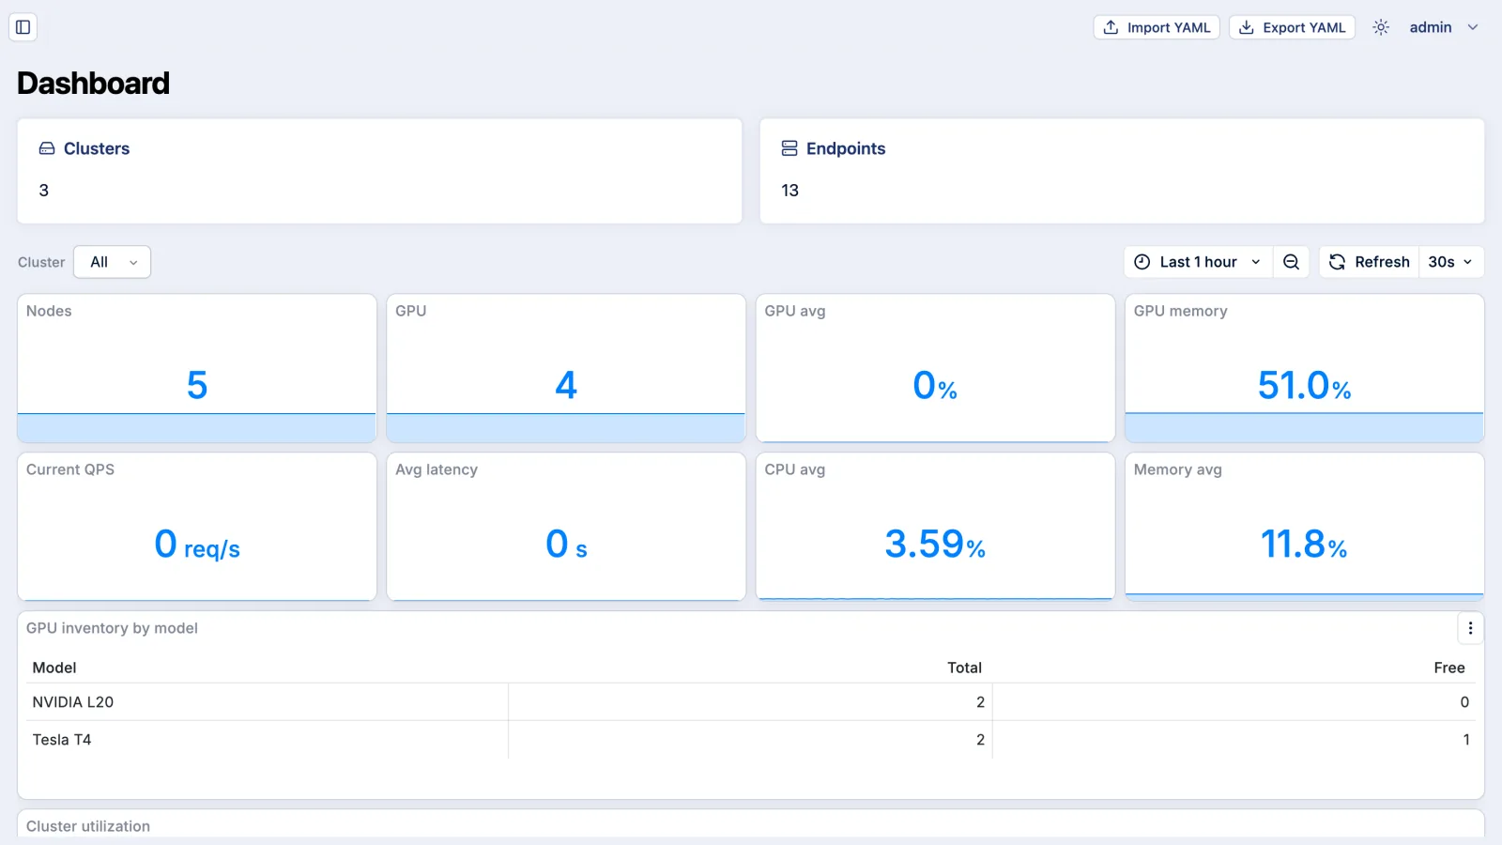Viewport: 1502px width, 845px height.
Task: Open the Last 1 hour time range picker
Action: (x=1198, y=262)
